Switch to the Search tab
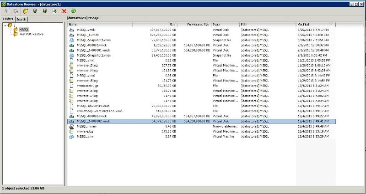This screenshot has height=194, width=366. [21, 19]
